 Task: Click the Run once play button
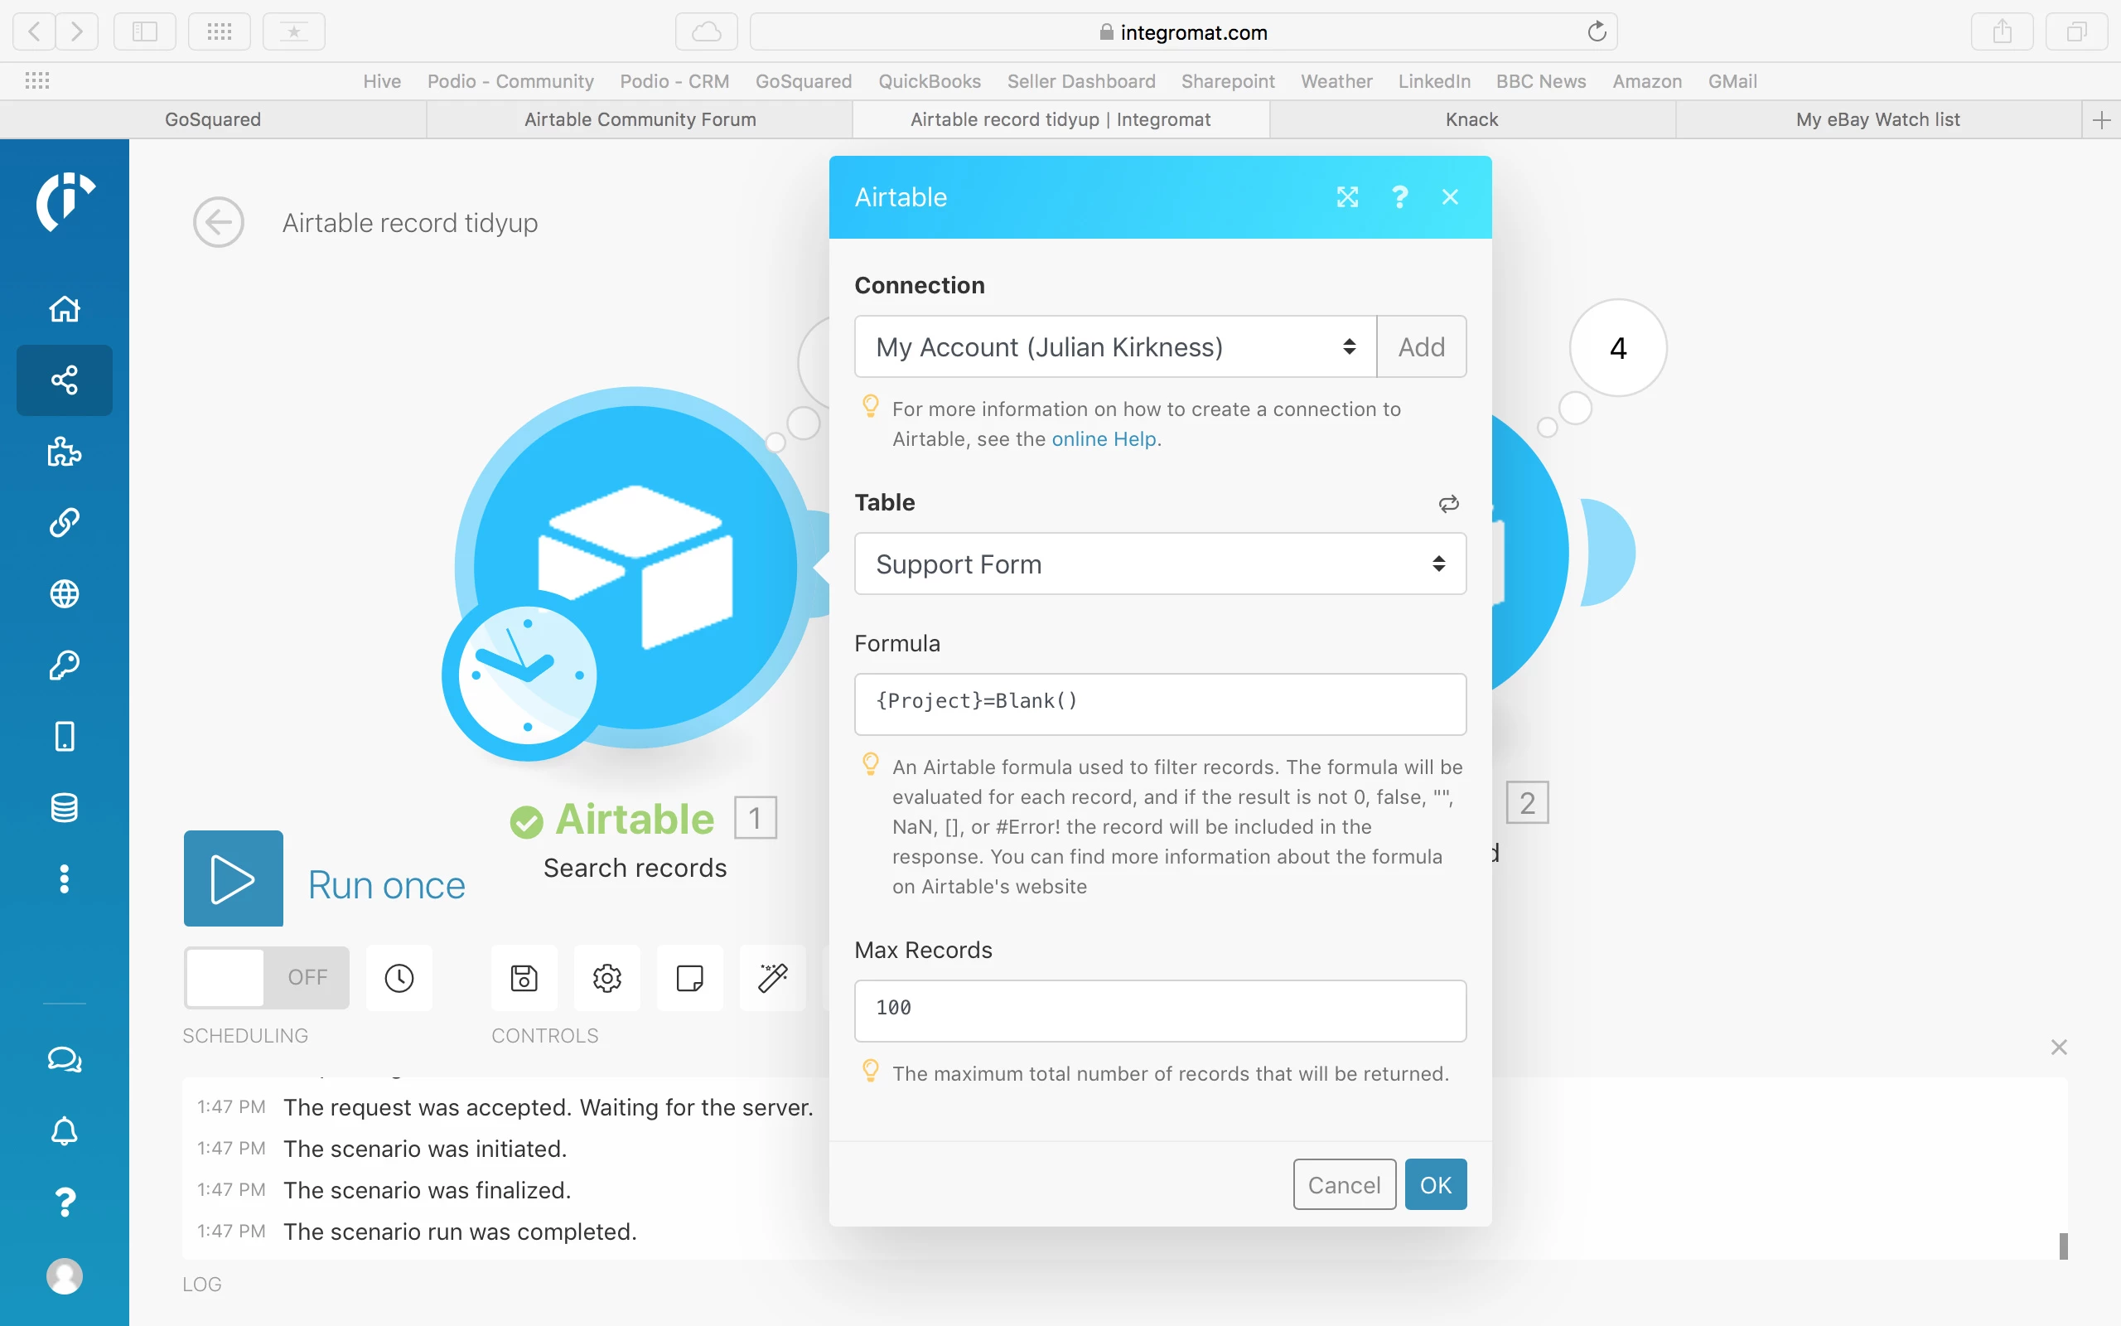click(233, 878)
